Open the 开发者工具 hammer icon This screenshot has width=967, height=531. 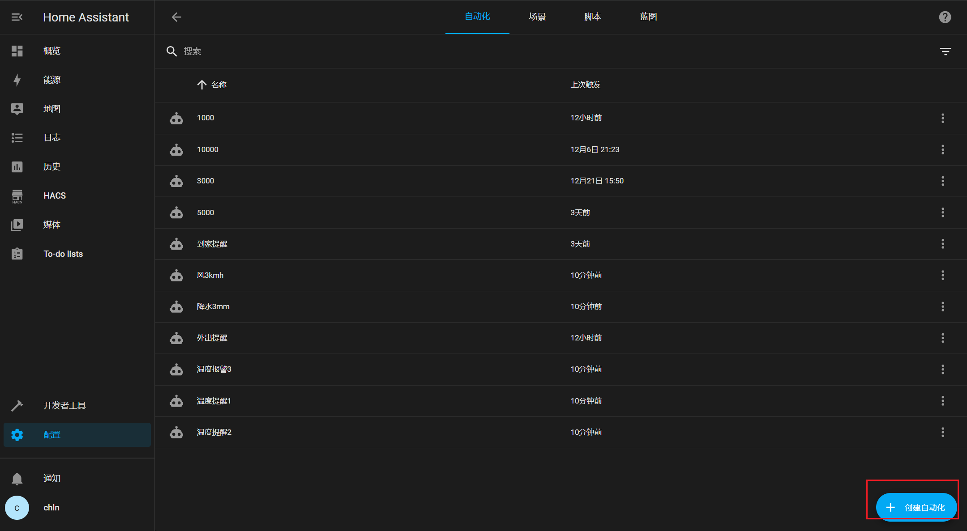pyautogui.click(x=17, y=406)
